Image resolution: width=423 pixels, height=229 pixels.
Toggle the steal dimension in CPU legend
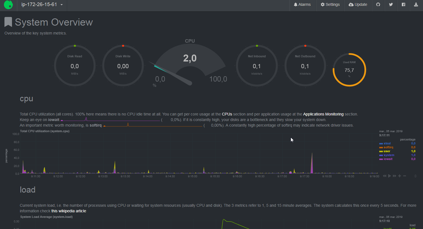pos(387,144)
